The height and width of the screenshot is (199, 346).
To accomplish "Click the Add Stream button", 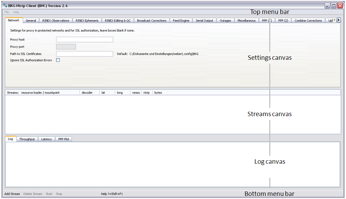I will [12, 194].
